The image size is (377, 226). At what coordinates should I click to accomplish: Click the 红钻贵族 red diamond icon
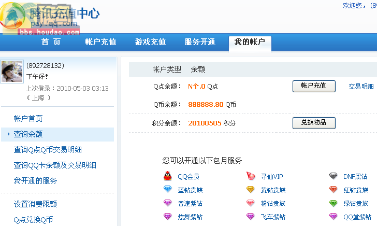pyautogui.click(x=334, y=189)
